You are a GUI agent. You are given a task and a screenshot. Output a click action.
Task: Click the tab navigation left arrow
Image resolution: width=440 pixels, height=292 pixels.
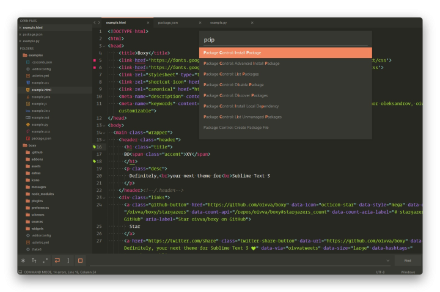click(95, 22)
